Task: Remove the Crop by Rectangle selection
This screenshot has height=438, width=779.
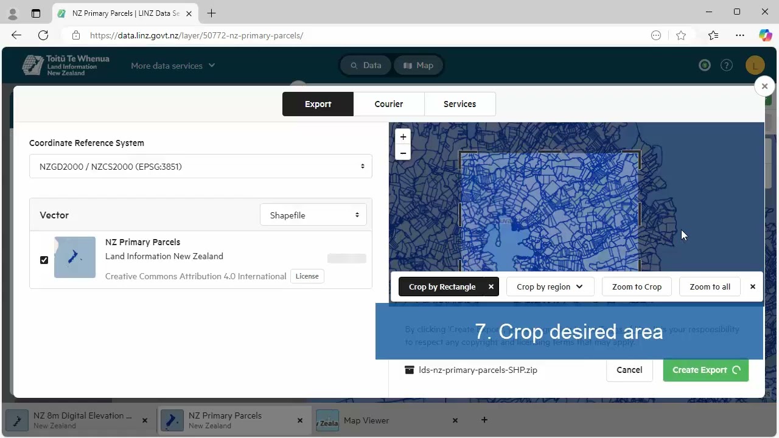Action: [491, 287]
